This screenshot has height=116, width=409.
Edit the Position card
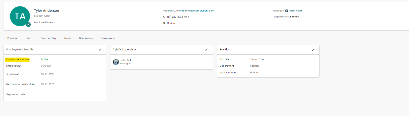pyautogui.click(x=313, y=50)
